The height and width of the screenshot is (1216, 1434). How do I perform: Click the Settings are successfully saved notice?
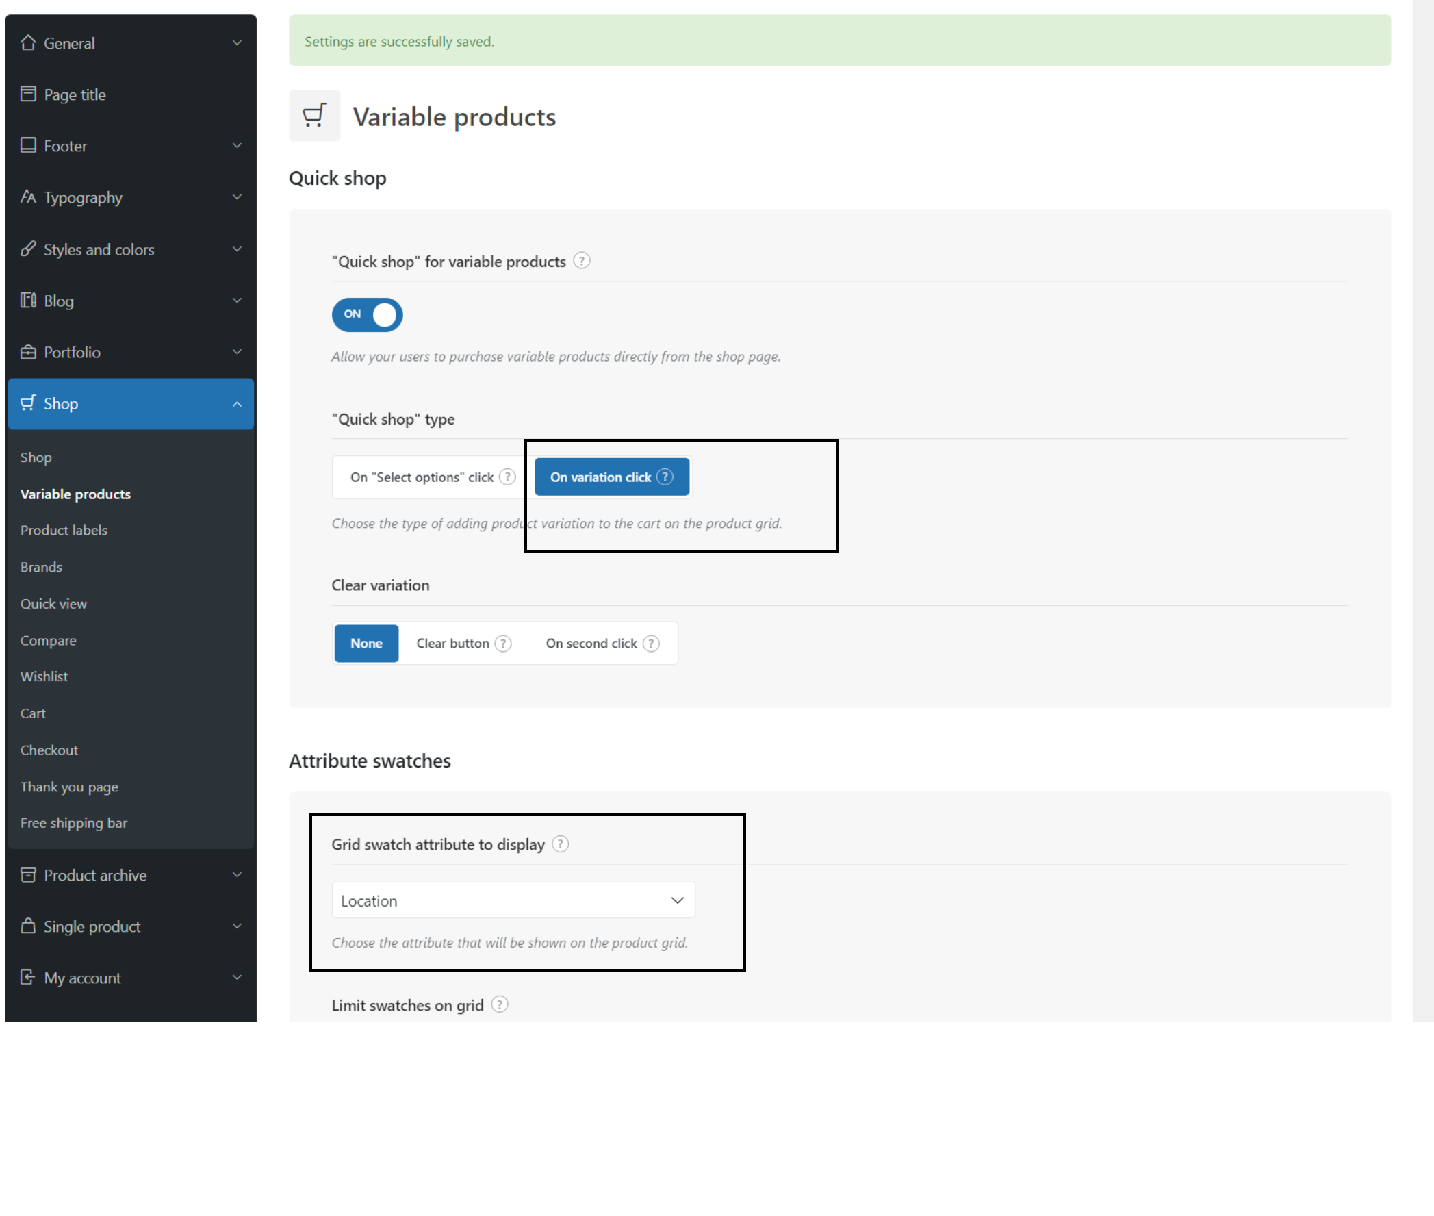839,40
